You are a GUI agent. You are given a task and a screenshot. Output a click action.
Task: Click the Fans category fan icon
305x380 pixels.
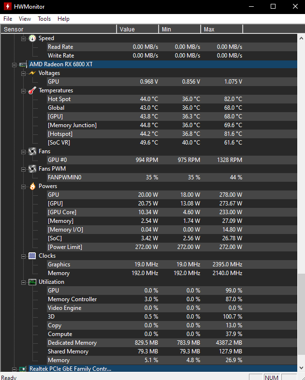[32, 151]
